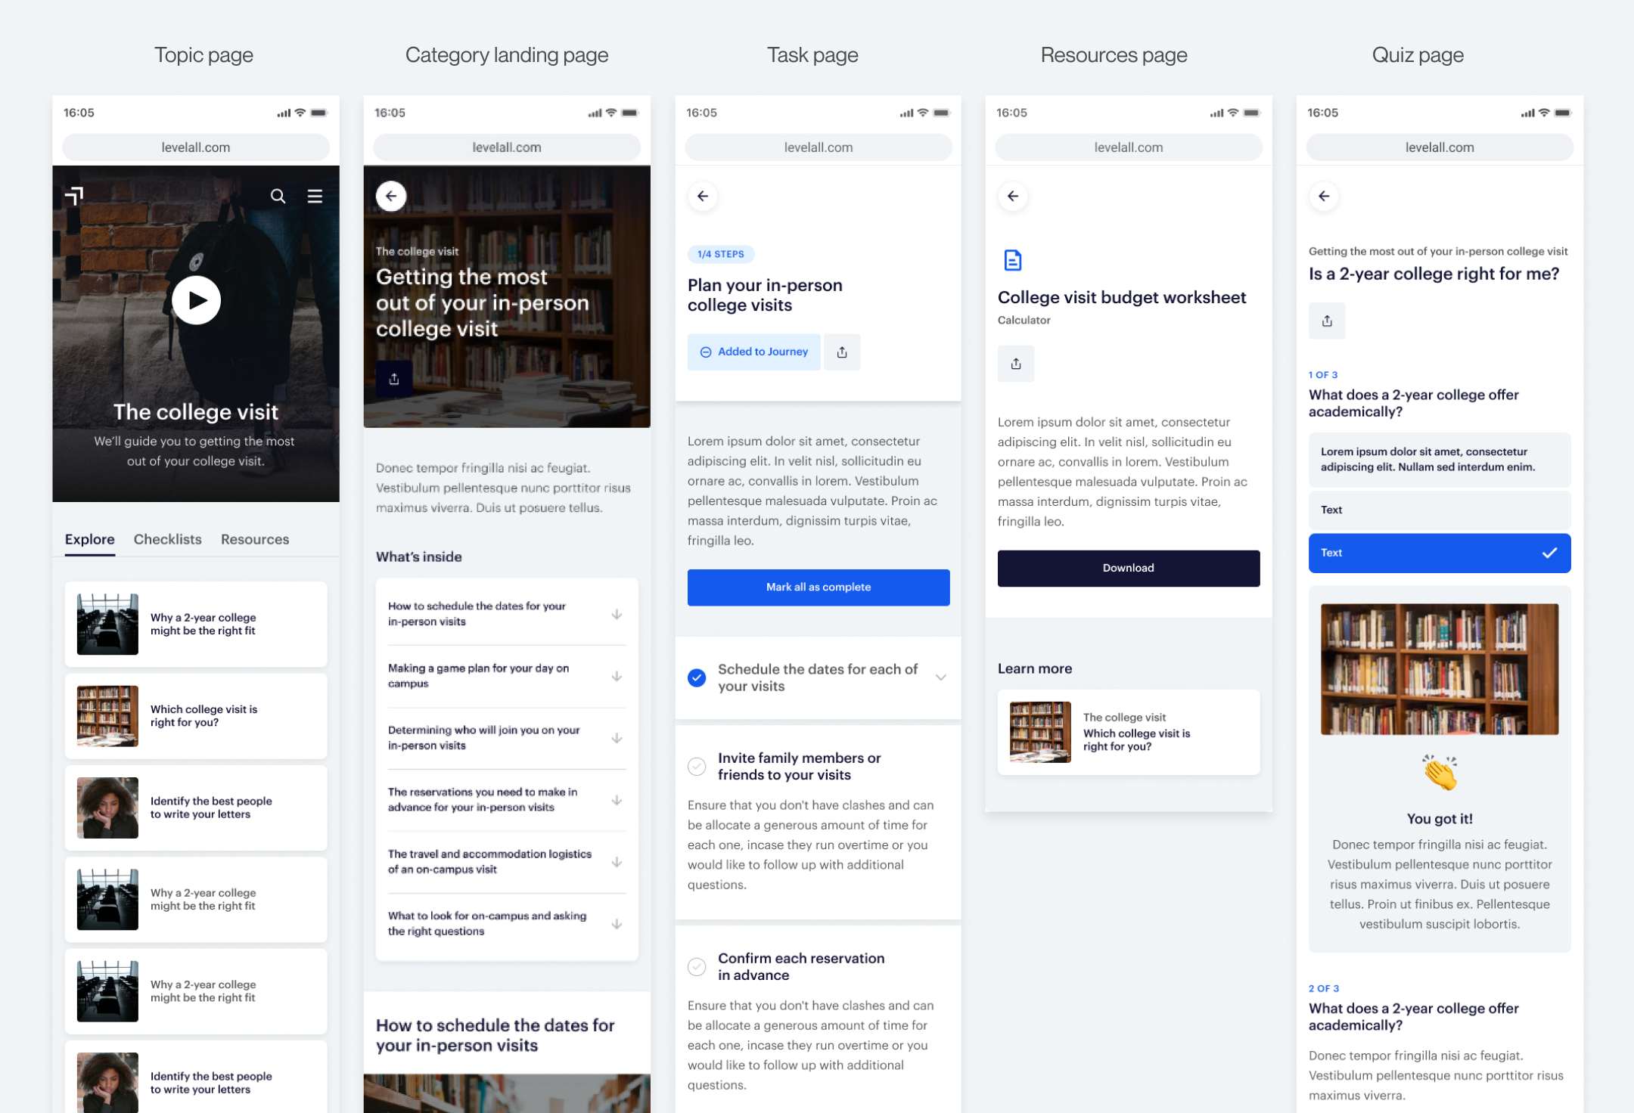This screenshot has height=1113, width=1634.
Task: Check 'Invite family members or friends' step
Action: (x=697, y=766)
